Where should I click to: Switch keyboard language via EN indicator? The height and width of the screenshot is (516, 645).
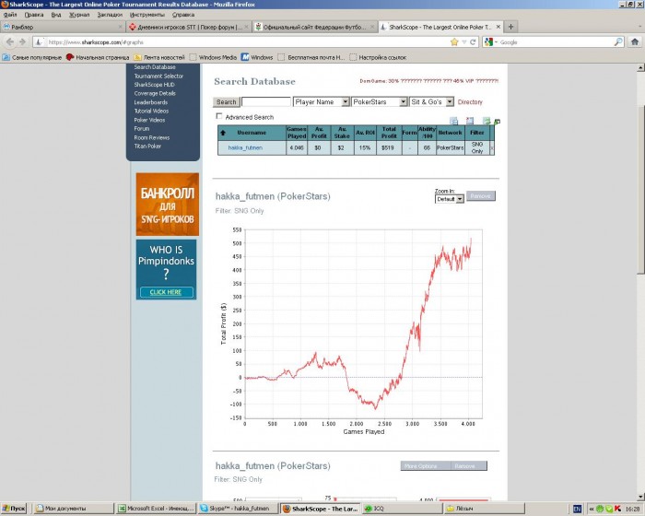(577, 509)
